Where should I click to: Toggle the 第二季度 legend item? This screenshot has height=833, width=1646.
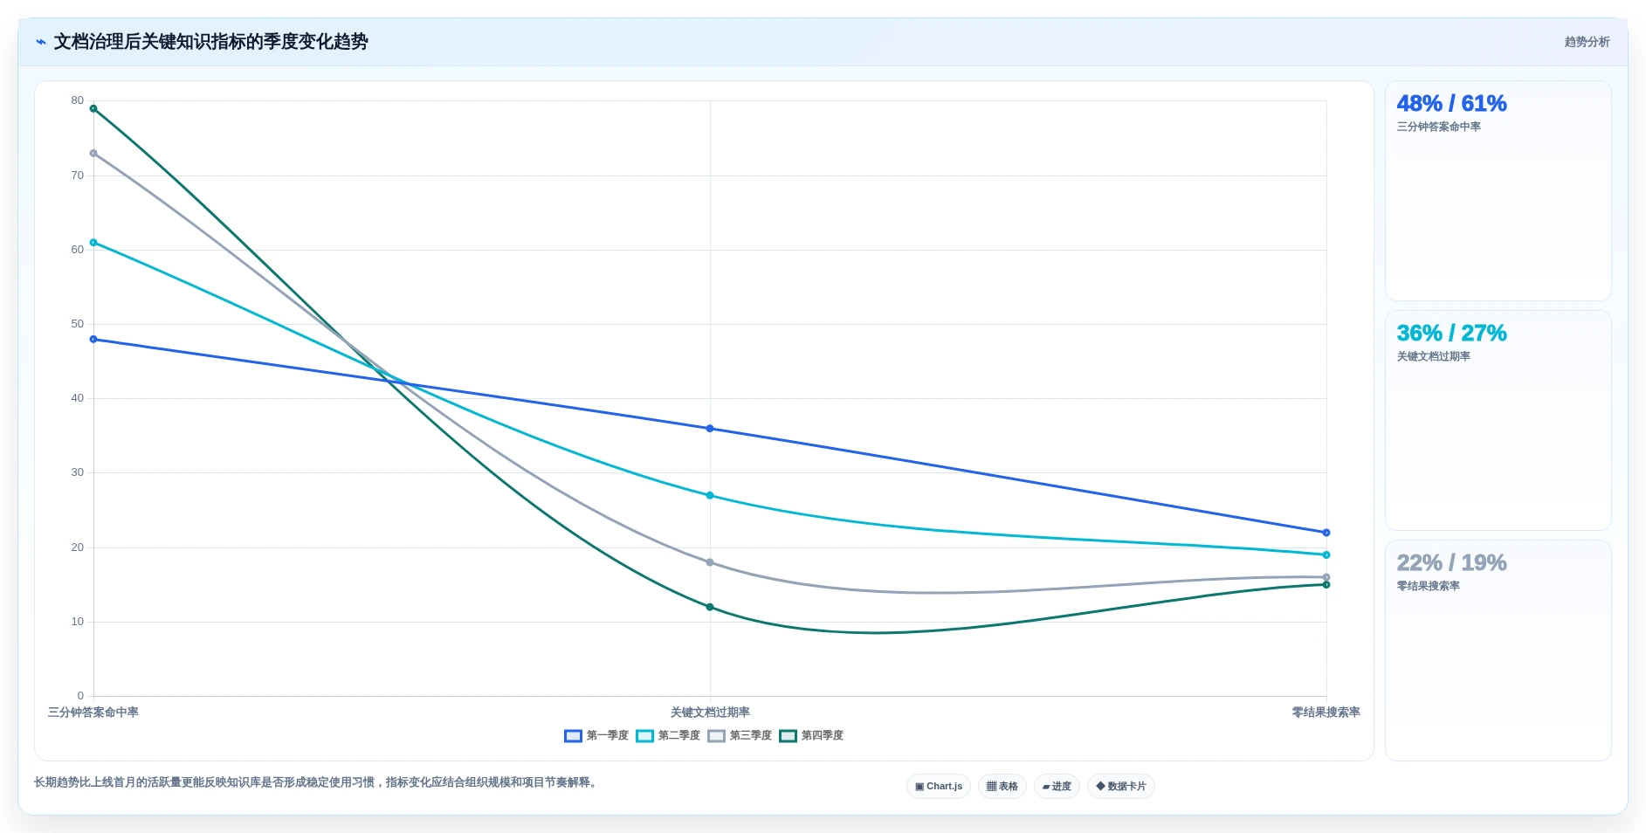point(668,735)
